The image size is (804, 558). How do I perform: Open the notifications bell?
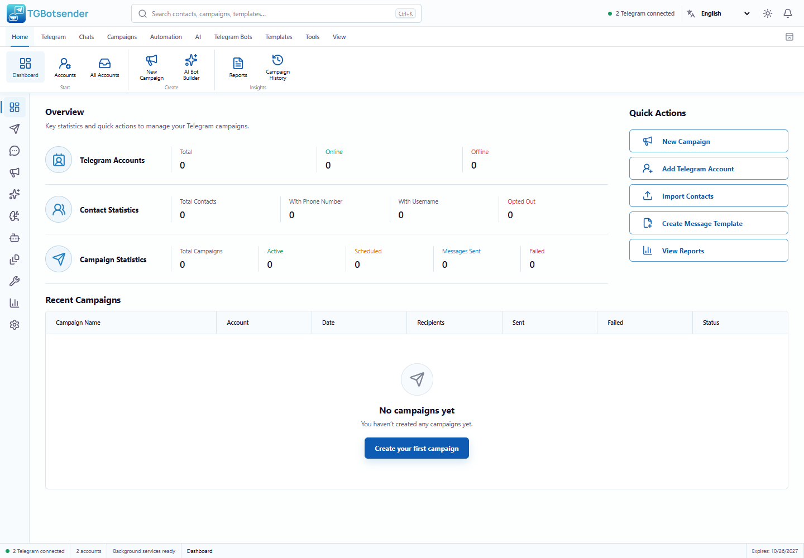[788, 13]
